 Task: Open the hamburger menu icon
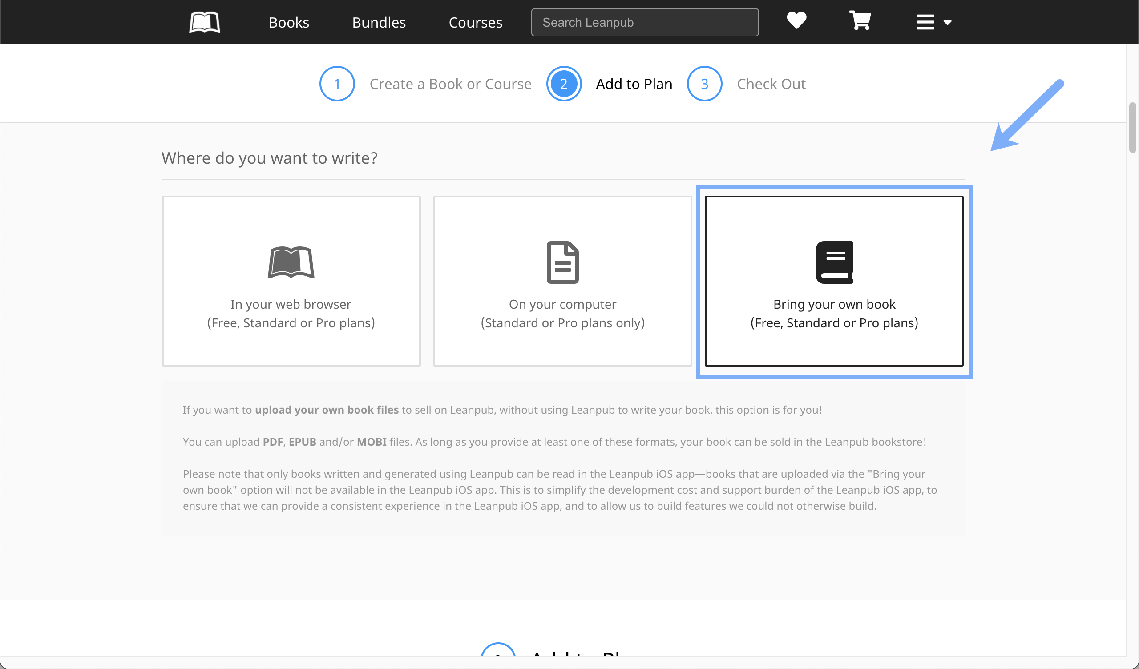(x=925, y=22)
